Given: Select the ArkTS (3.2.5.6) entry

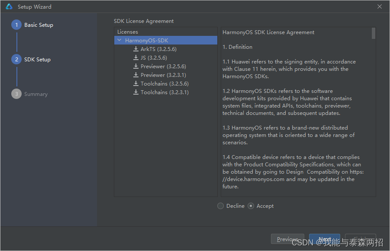Looking at the screenshot, I should coord(158,49).
